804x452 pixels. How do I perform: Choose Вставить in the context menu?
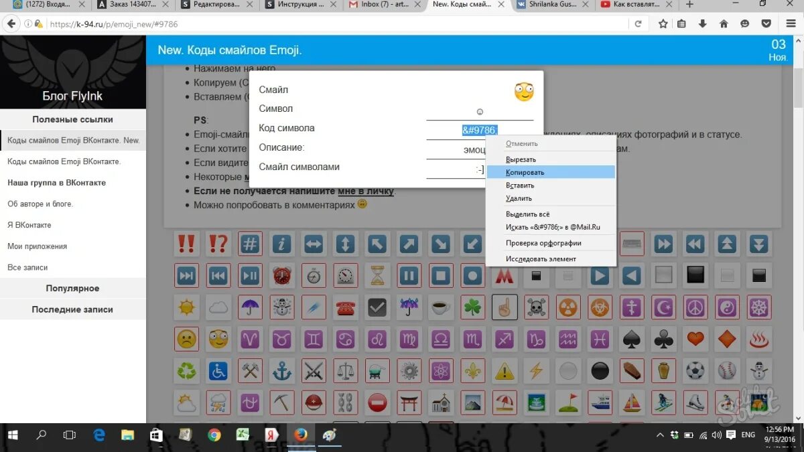[551, 185]
